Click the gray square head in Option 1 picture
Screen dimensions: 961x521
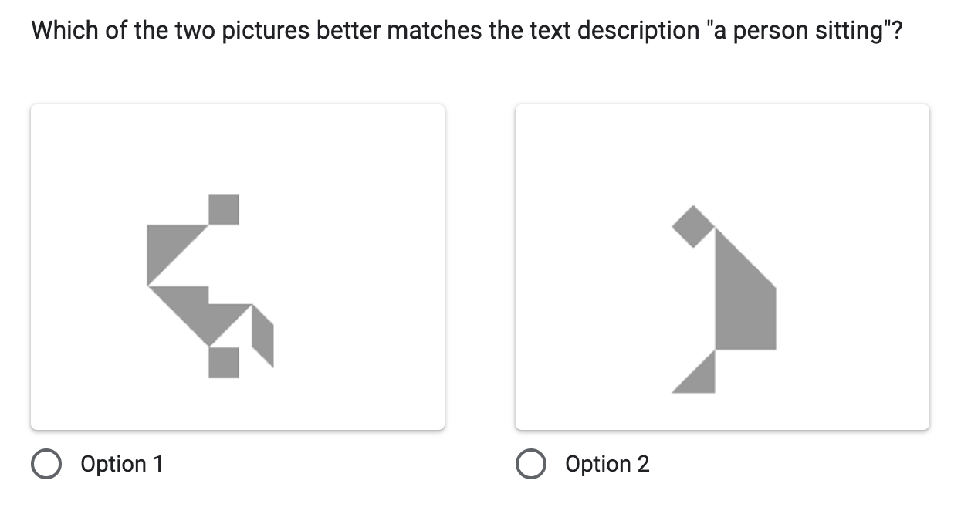point(222,208)
